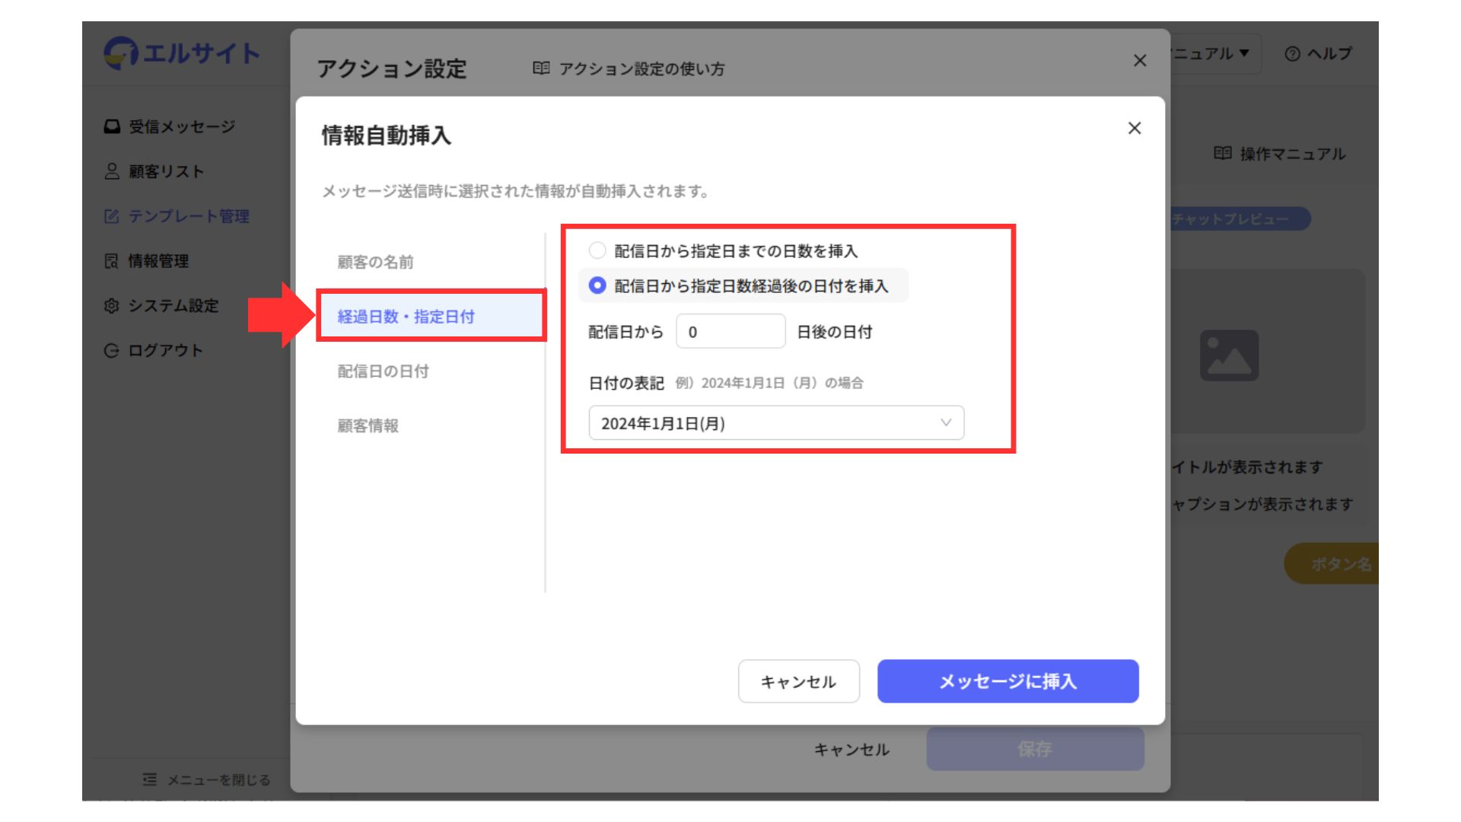Click the person icon for 顧客リスト
This screenshot has width=1461, height=822.
pyautogui.click(x=112, y=171)
